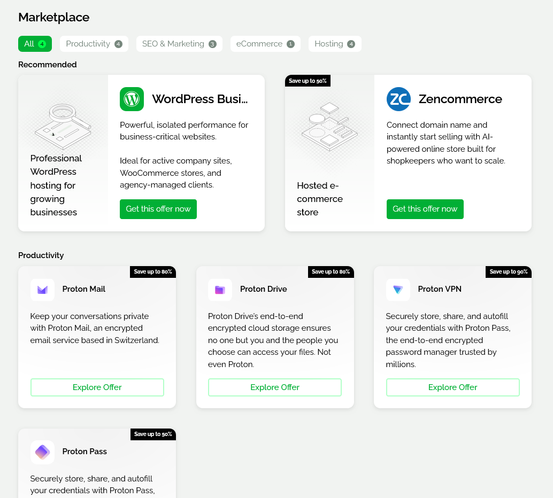The height and width of the screenshot is (498, 553).
Task: Click the Proton Drive folder icon
Action: (x=220, y=290)
